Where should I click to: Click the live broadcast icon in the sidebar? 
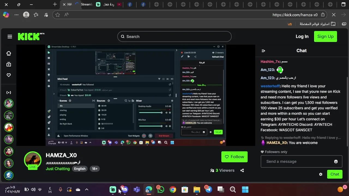click(9, 93)
